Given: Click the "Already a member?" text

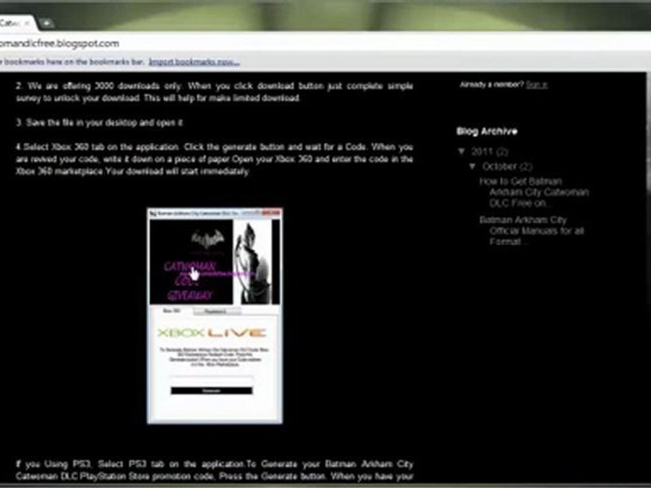Looking at the screenshot, I should pyautogui.click(x=492, y=85).
